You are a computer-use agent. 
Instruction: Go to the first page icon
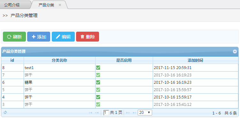click(90, 113)
